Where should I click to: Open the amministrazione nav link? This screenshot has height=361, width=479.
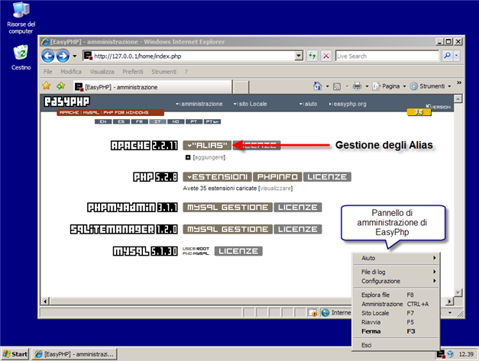point(199,104)
